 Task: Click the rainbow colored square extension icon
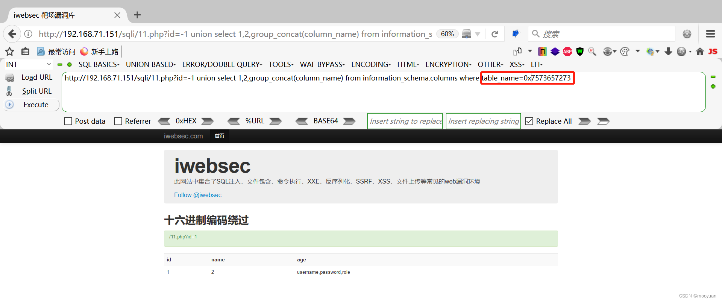tap(542, 52)
